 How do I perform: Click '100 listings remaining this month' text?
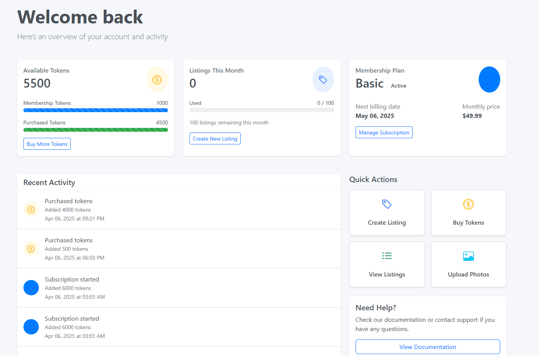coord(229,123)
